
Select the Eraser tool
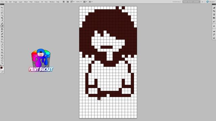pos(2,34)
